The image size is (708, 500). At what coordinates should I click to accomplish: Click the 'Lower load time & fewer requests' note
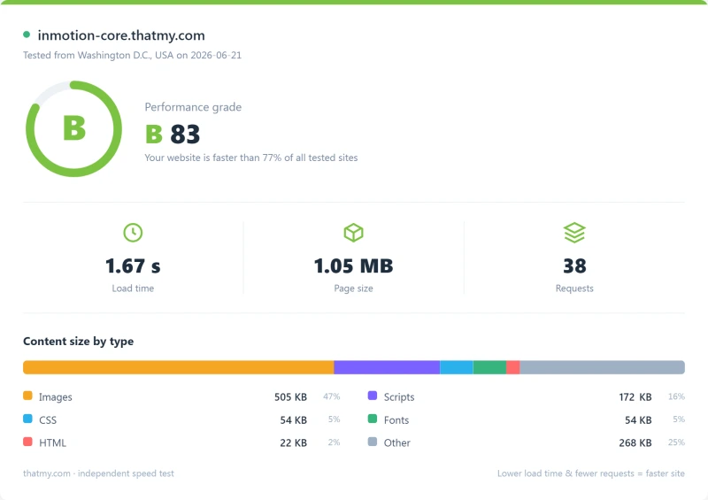591,473
